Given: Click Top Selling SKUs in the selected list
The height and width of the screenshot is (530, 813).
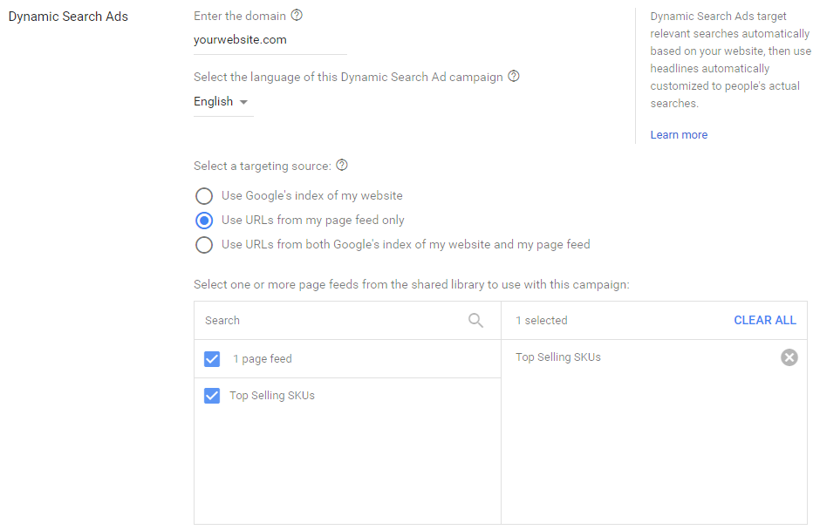Looking at the screenshot, I should [x=558, y=357].
